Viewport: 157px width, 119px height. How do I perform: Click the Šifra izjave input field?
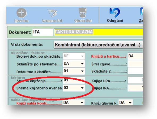click(135, 64)
